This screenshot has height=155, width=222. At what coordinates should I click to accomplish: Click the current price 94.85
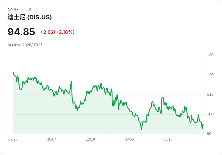point(21,32)
